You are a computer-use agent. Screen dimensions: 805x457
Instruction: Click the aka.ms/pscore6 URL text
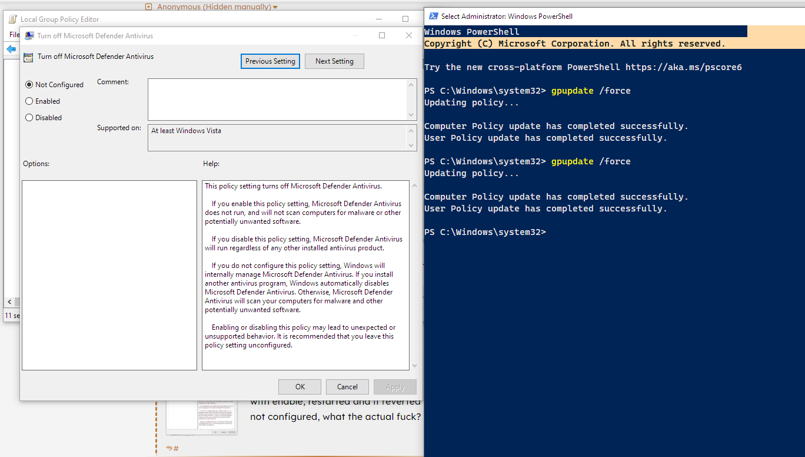683,67
